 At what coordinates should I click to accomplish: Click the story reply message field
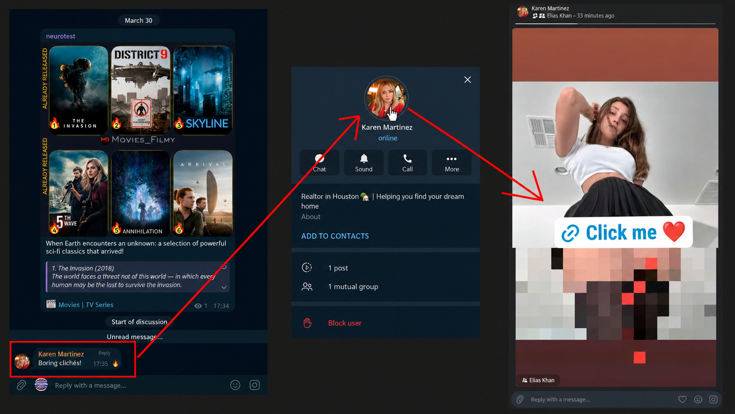(600, 399)
